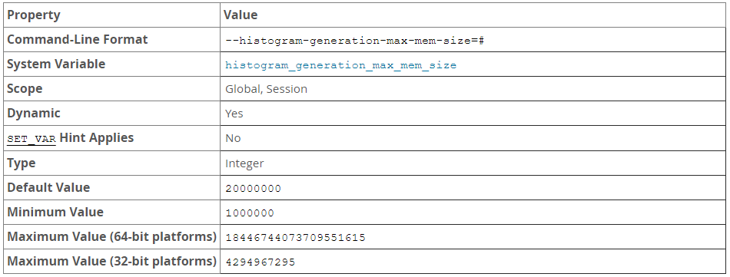Open the histogram_generation_max_mem_size system variable link
The width and height of the screenshot is (730, 277).
pos(340,65)
